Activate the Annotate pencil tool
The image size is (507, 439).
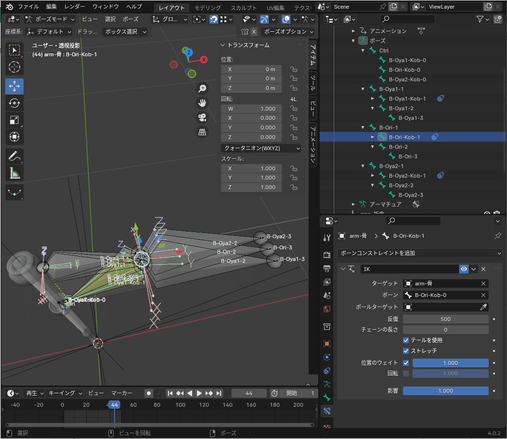14,156
